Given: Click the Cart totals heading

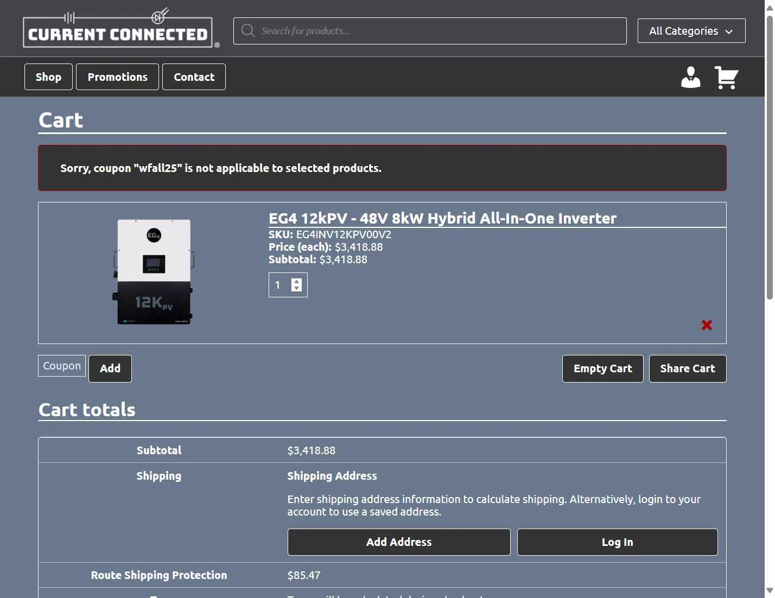Looking at the screenshot, I should (87, 410).
